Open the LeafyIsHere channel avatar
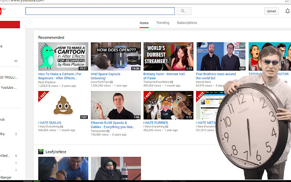The height and width of the screenshot is (182, 291). point(41,151)
